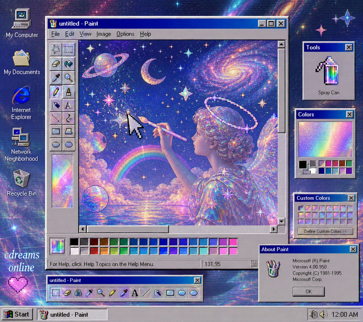This screenshot has width=363, height=322.
Task: Choose the eraser in the horizontal tool strip
Action: point(67,293)
